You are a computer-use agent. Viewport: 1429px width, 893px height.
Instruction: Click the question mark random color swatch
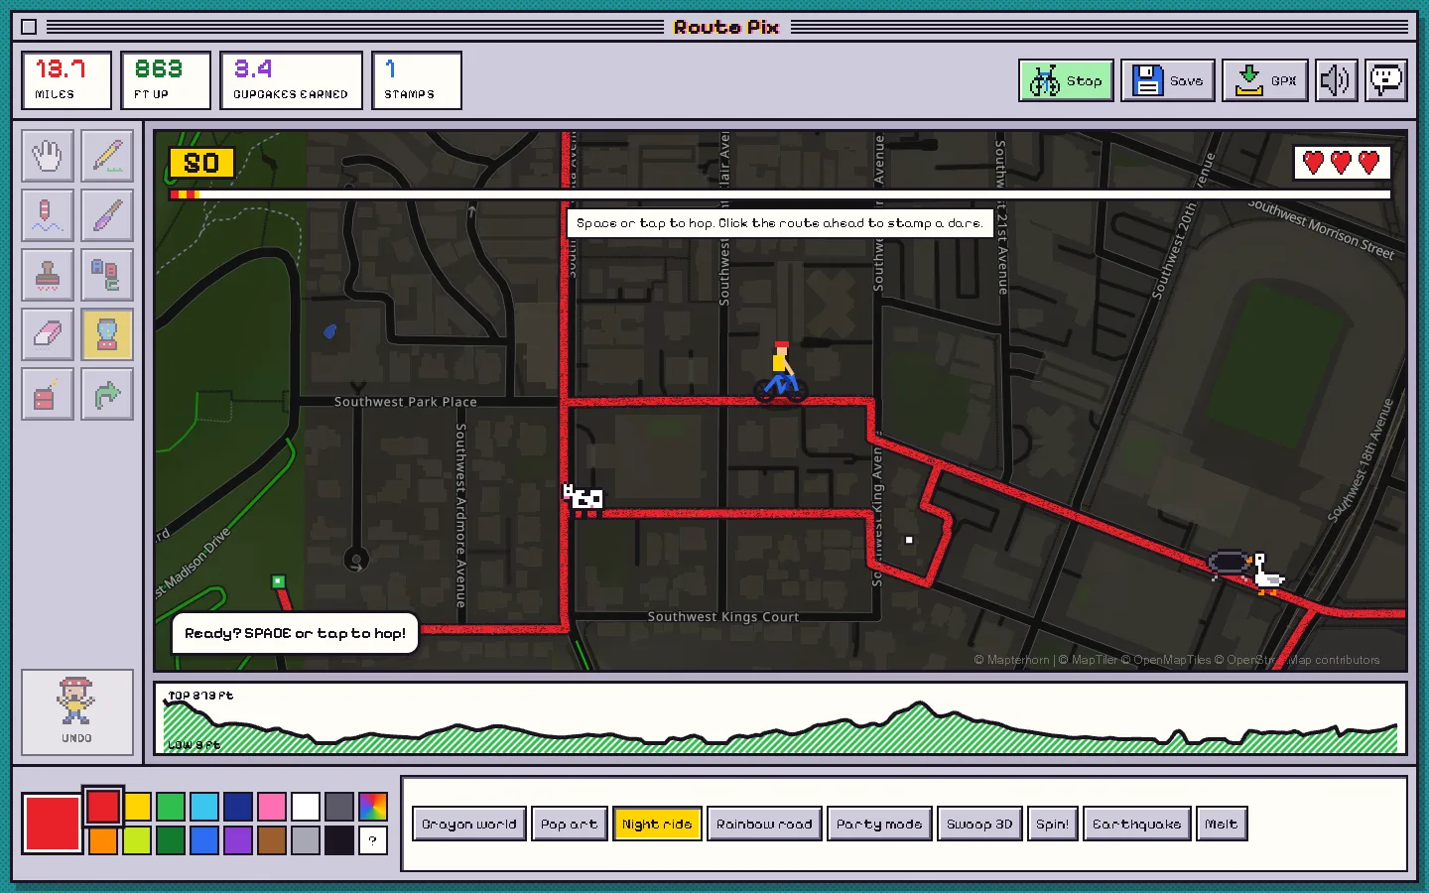point(373,840)
